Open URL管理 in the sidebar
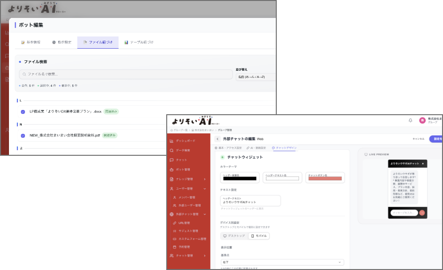Viewport: 443px width, 270px height. pyautogui.click(x=184, y=223)
